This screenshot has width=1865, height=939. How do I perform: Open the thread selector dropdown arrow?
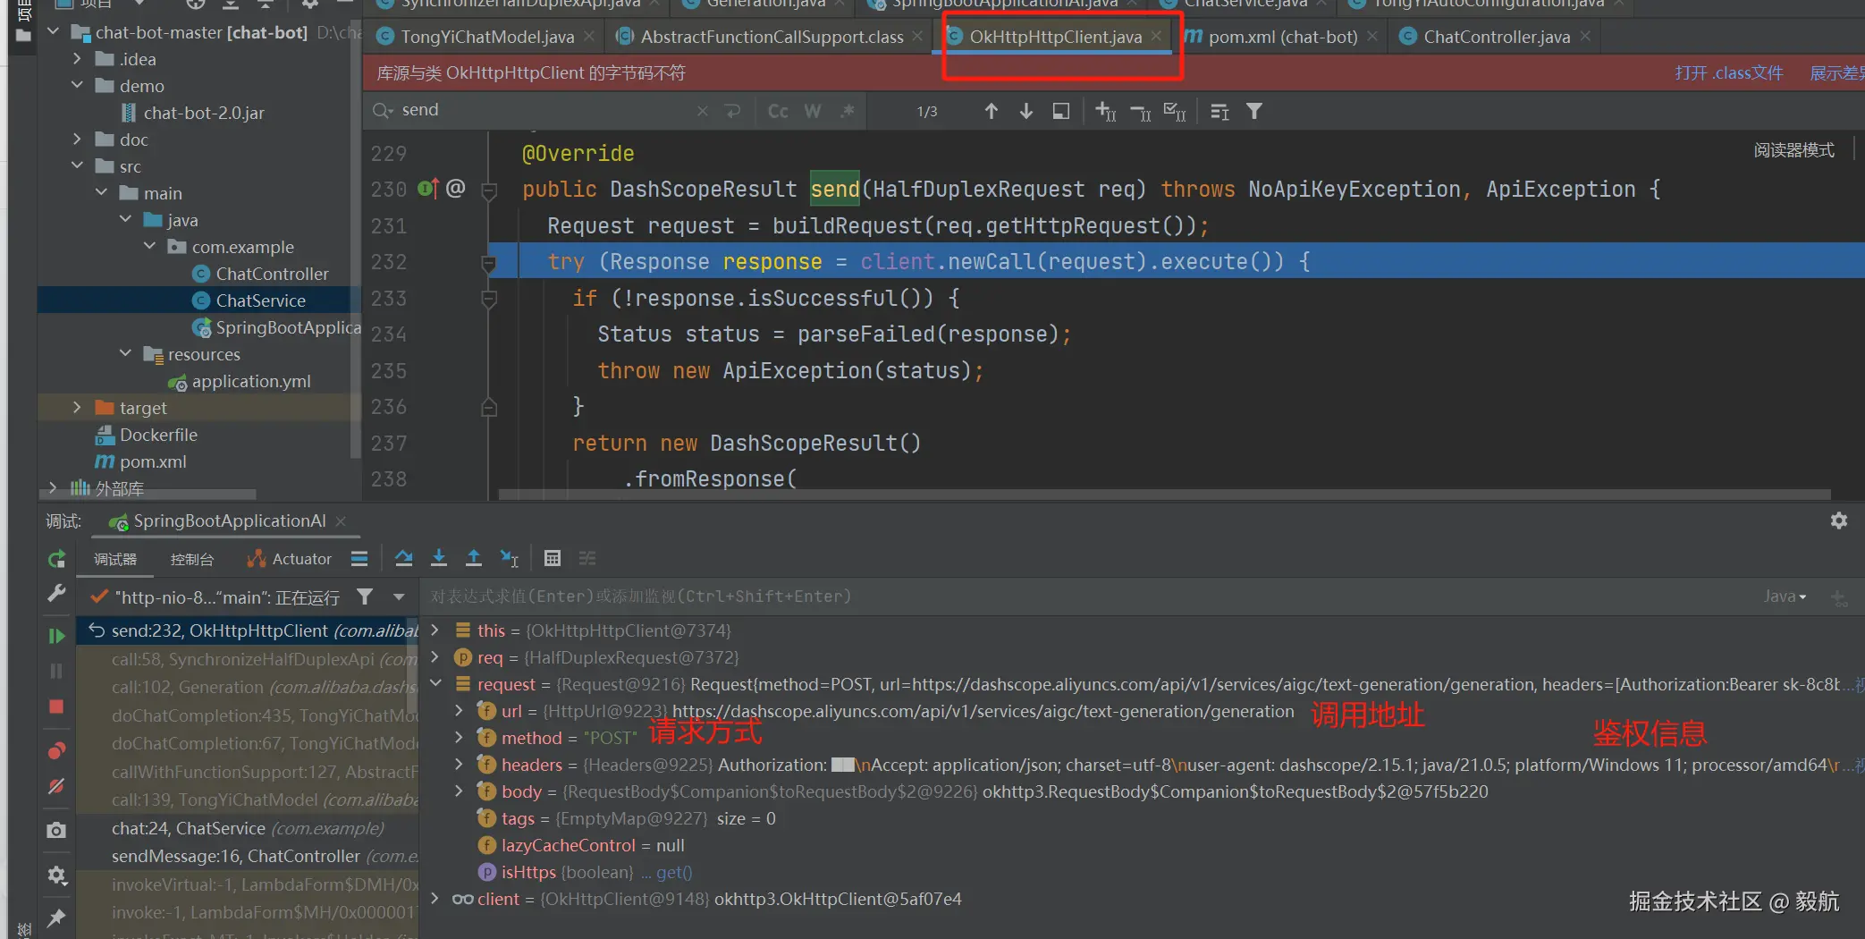pyautogui.click(x=399, y=596)
